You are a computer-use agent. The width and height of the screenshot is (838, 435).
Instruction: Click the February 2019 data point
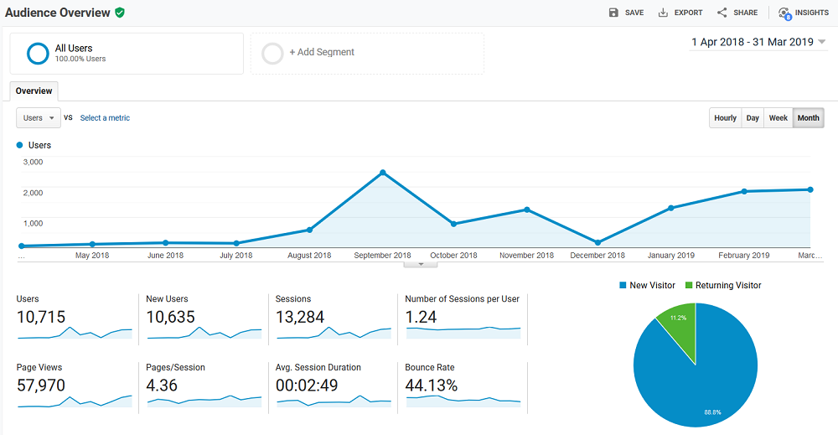pos(744,191)
